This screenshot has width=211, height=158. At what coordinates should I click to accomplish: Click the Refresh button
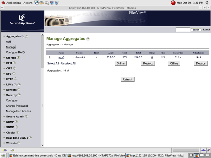(x=128, y=79)
